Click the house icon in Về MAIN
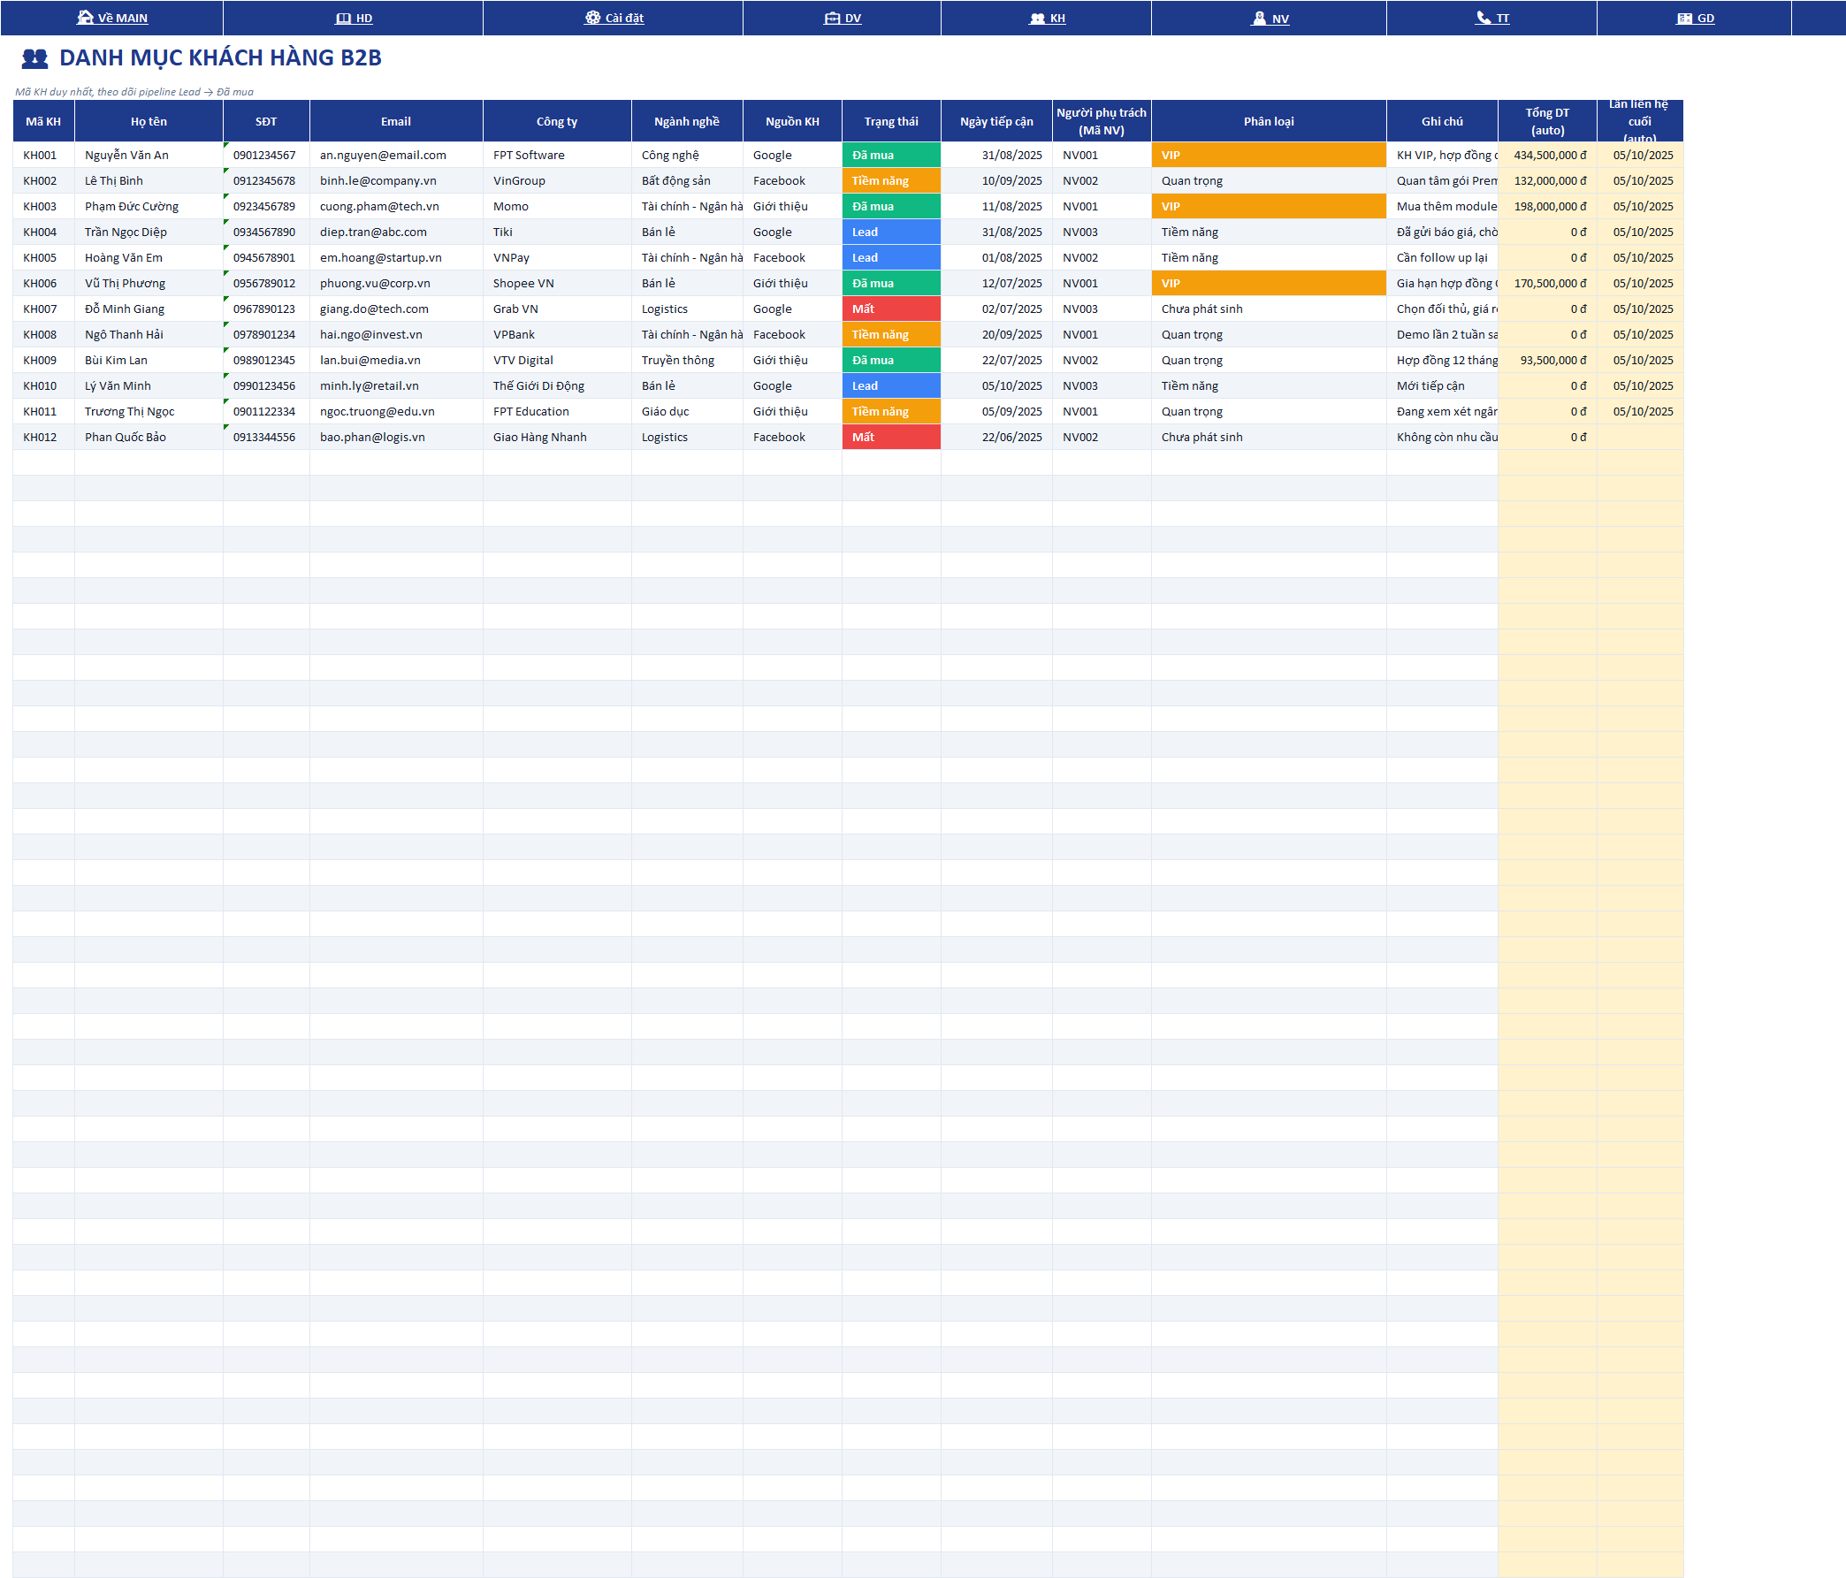 tap(86, 17)
